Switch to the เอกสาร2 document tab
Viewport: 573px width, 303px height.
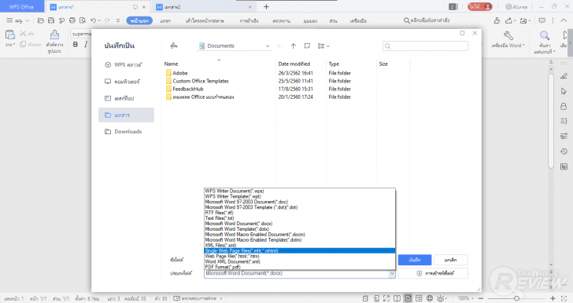(205, 7)
